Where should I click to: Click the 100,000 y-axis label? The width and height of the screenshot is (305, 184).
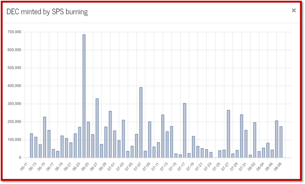tap(14, 139)
